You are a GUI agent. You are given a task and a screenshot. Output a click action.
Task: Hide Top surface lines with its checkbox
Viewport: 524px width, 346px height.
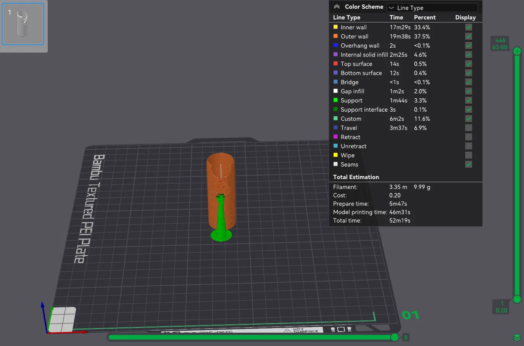[x=469, y=64]
